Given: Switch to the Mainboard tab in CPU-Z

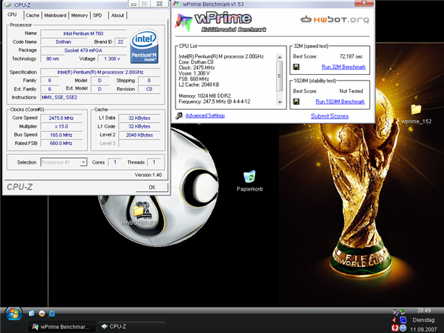Looking at the screenshot, I should click(55, 15).
